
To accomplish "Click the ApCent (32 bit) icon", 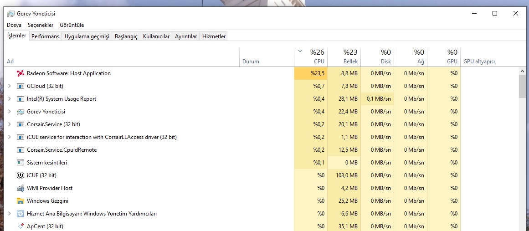I will pos(20,226).
